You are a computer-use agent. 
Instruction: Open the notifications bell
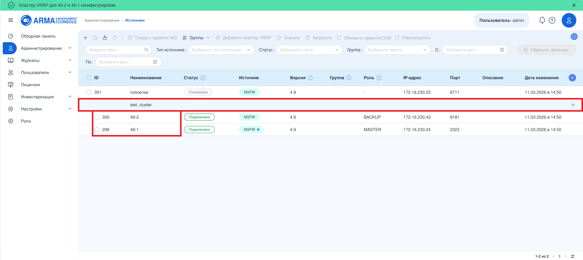[x=542, y=20]
